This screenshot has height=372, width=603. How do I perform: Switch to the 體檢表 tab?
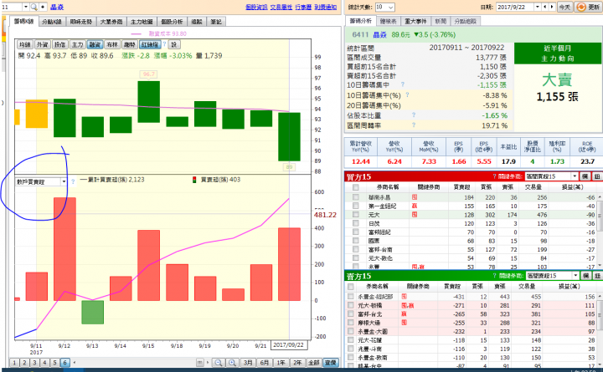[388, 21]
